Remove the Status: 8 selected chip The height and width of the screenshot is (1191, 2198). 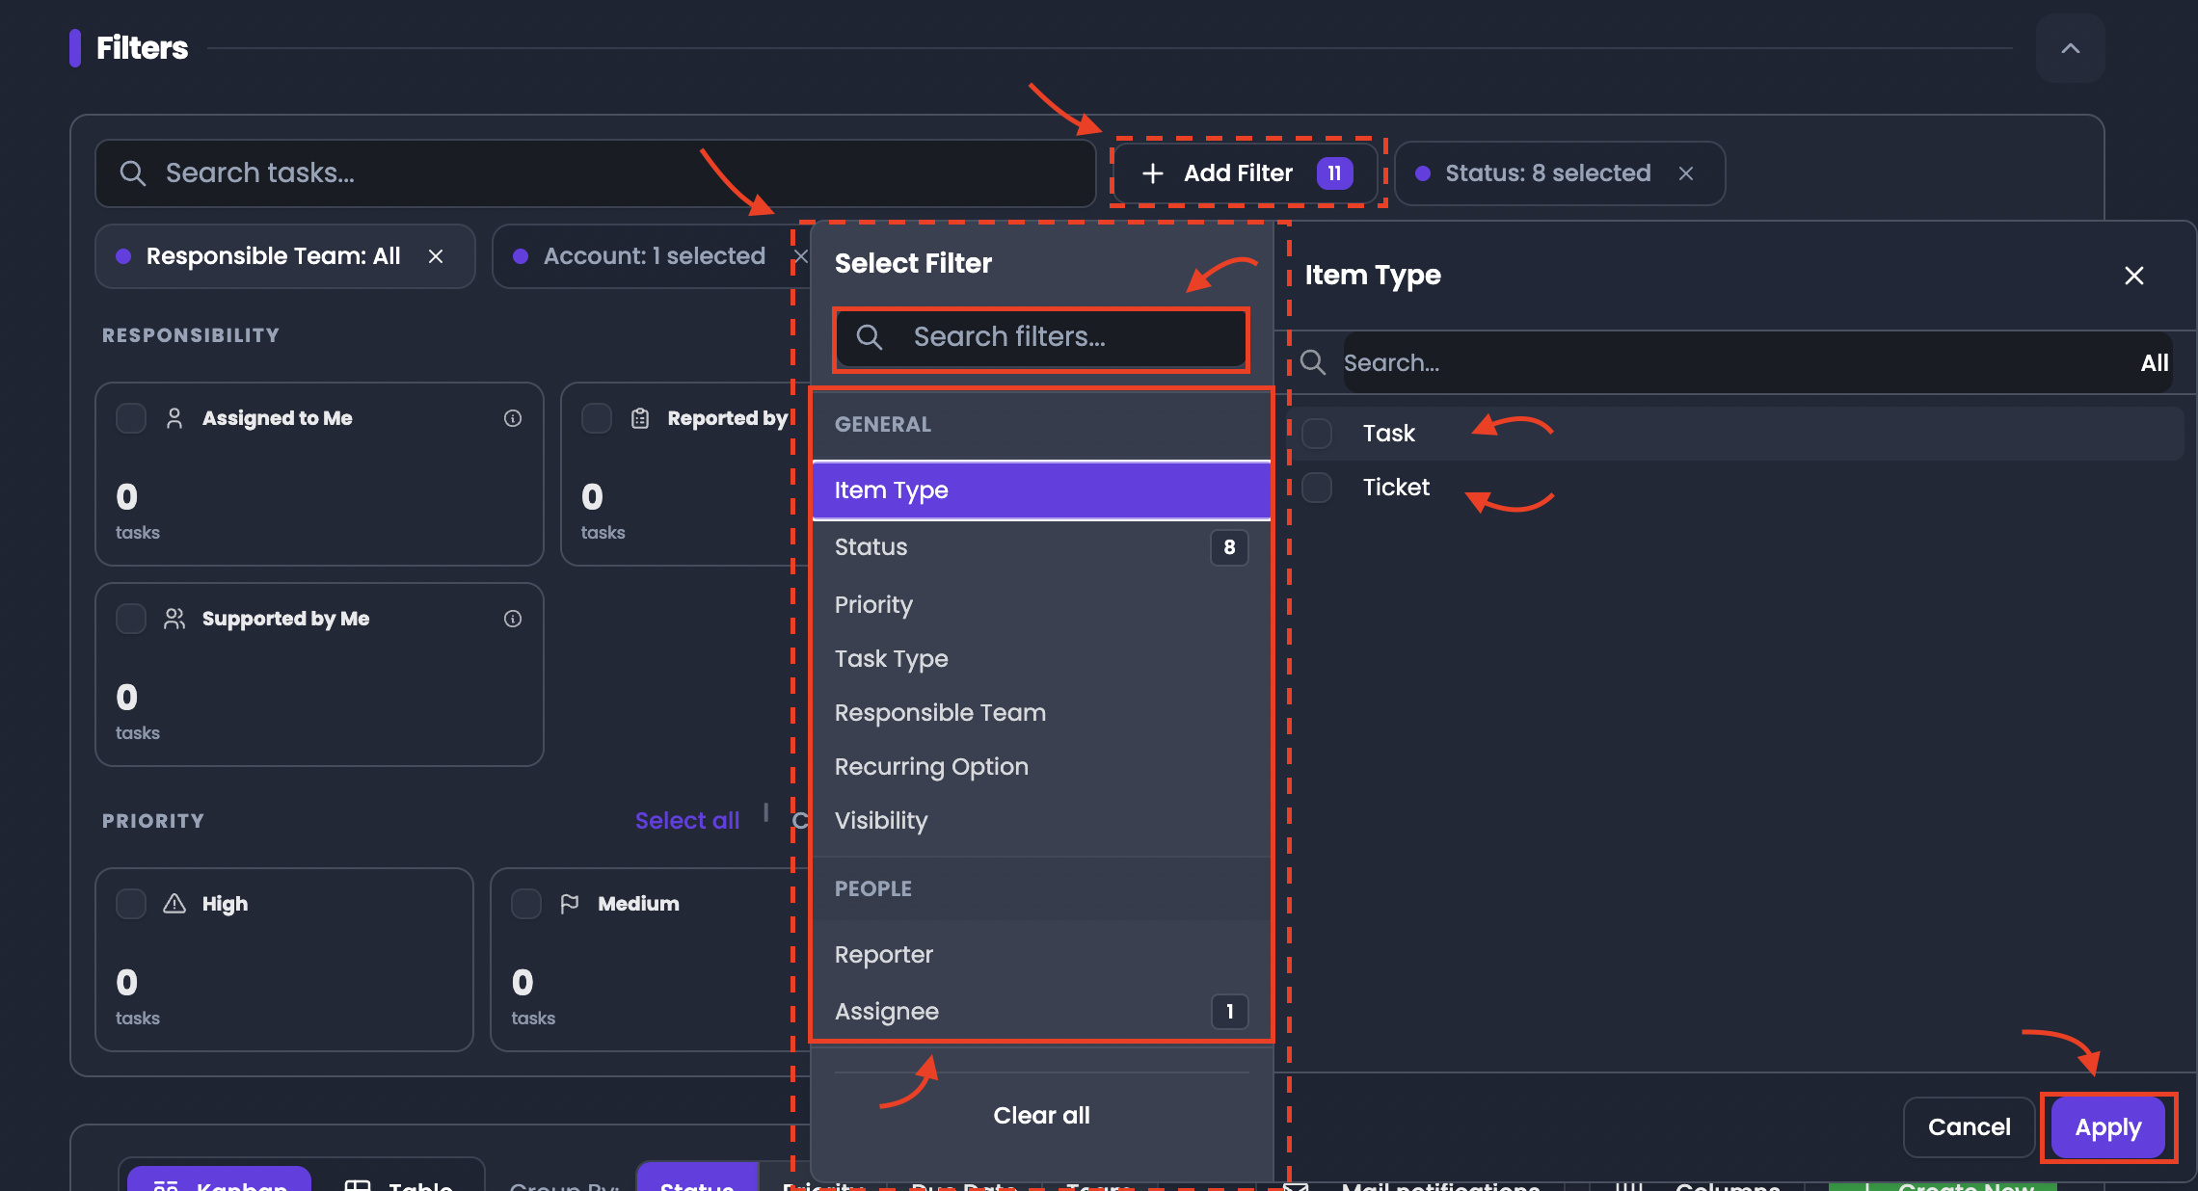(x=1686, y=173)
